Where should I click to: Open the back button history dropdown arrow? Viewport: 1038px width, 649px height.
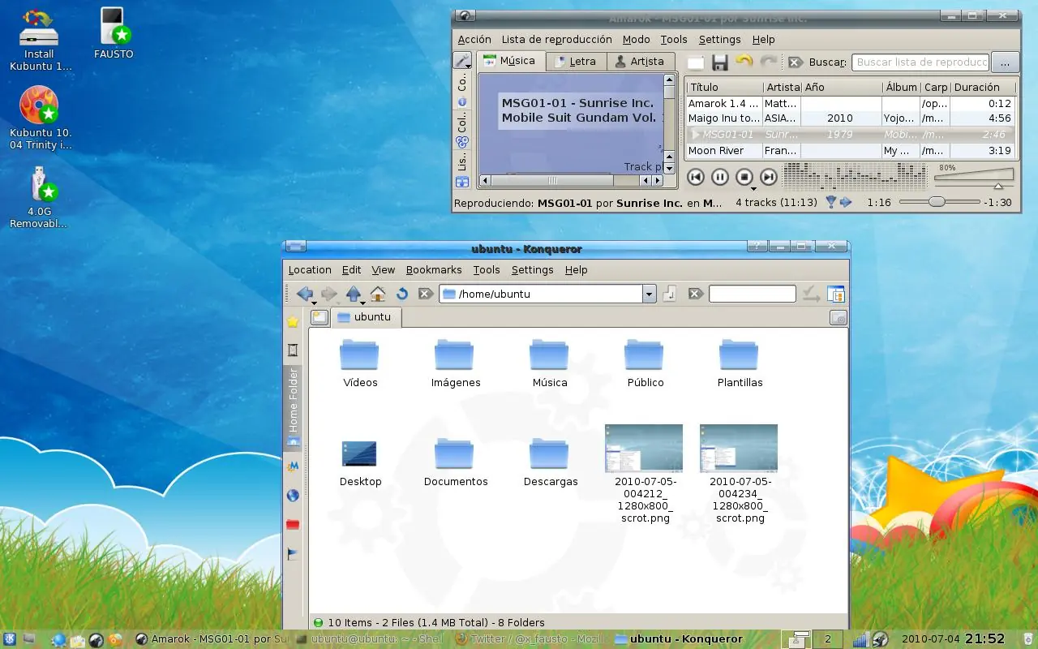pos(314,303)
